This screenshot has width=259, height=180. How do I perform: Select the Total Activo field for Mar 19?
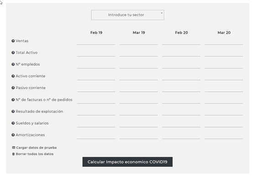(x=139, y=53)
